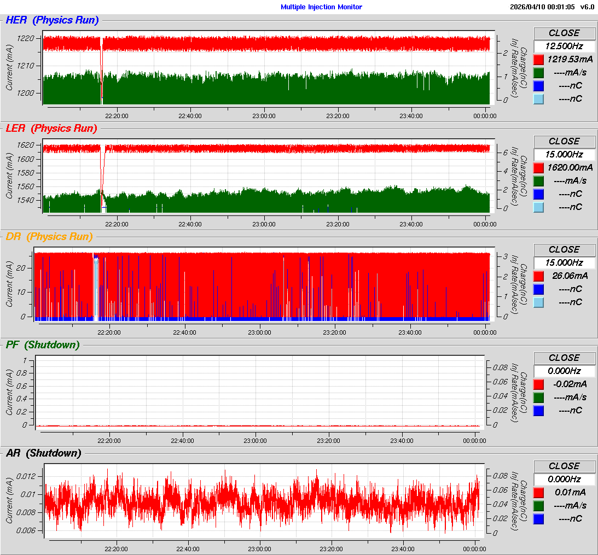Click the DR light blue charge swatch
This screenshot has height=555, width=598.
click(539, 302)
